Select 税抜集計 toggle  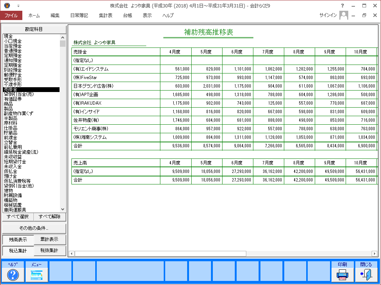[x=49, y=250]
